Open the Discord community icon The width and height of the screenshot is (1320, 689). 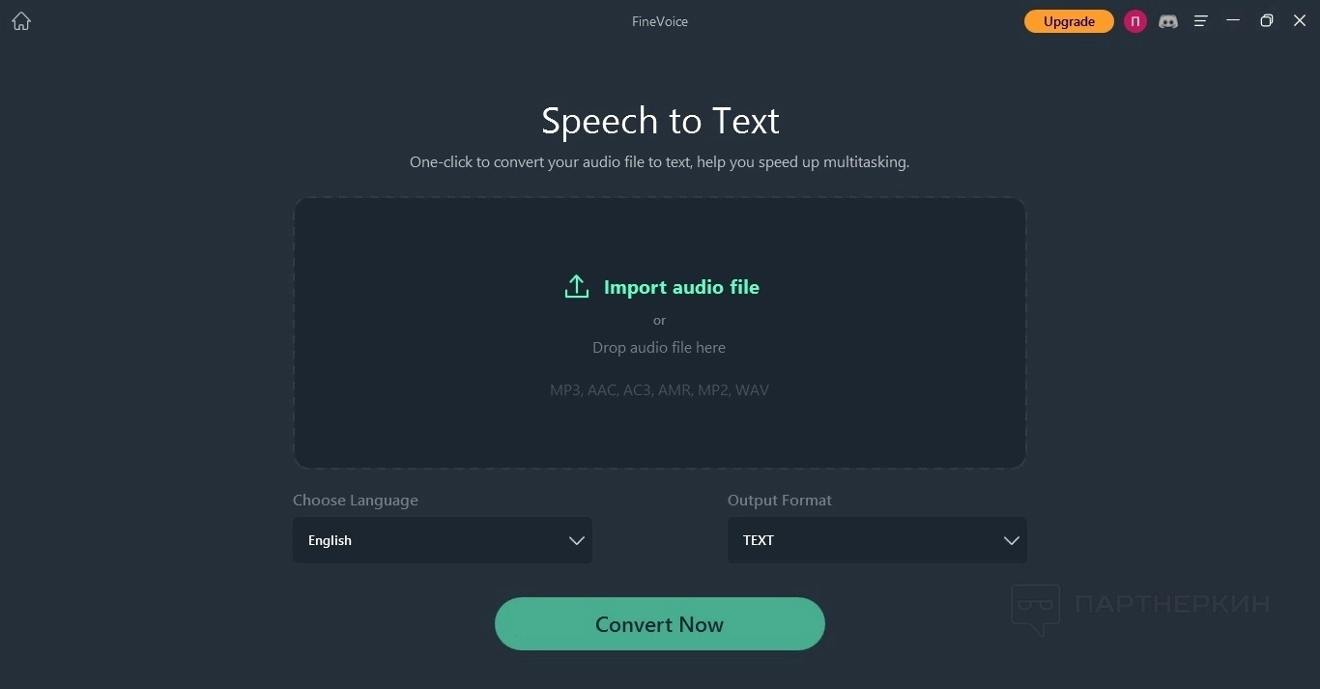[x=1168, y=21]
